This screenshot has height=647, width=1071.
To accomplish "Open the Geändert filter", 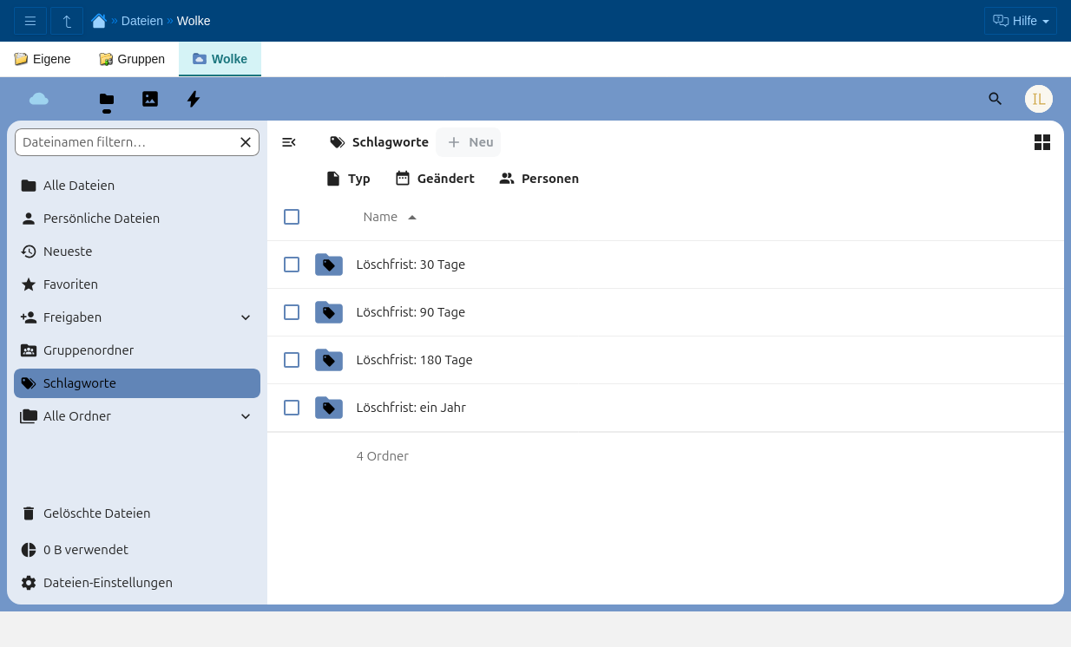I will tap(435, 179).
